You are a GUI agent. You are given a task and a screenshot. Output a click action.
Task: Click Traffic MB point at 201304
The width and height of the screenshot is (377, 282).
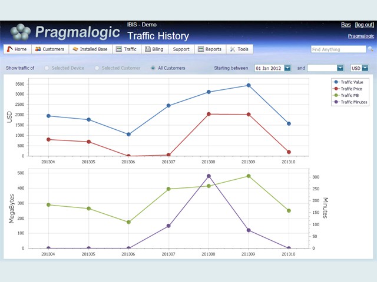48,205
